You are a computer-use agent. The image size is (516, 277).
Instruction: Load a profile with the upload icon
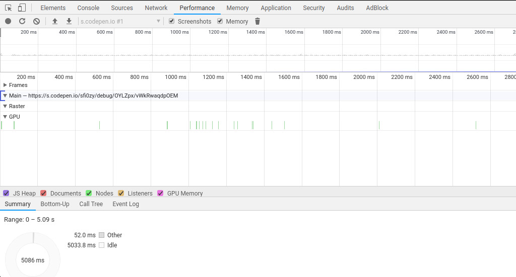(55, 21)
